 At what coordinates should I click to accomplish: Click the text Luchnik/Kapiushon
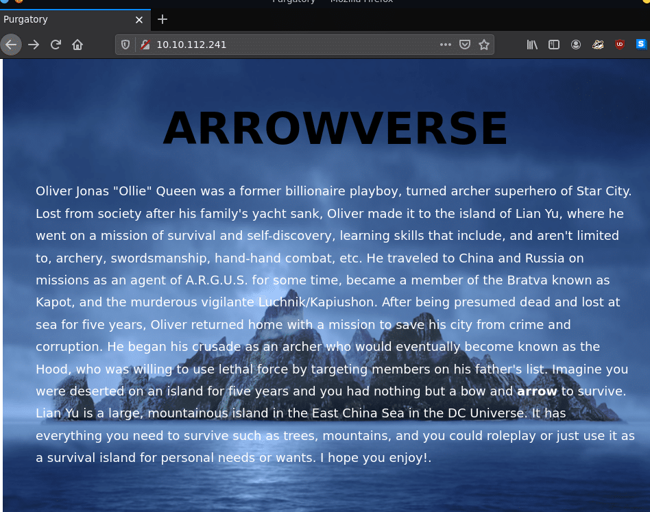pos(316,302)
